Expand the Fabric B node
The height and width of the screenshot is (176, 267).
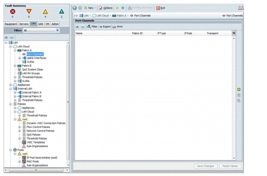pos(15,66)
